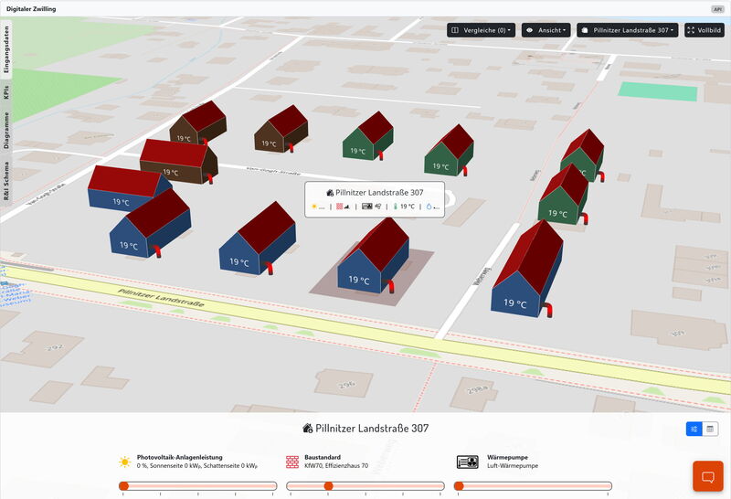The height and width of the screenshot is (499, 731).
Task: Click the Wärmepumpe heat pump icon
Action: tap(466, 462)
